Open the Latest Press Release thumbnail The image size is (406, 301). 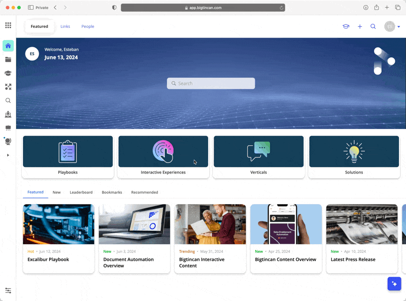pyautogui.click(x=362, y=224)
